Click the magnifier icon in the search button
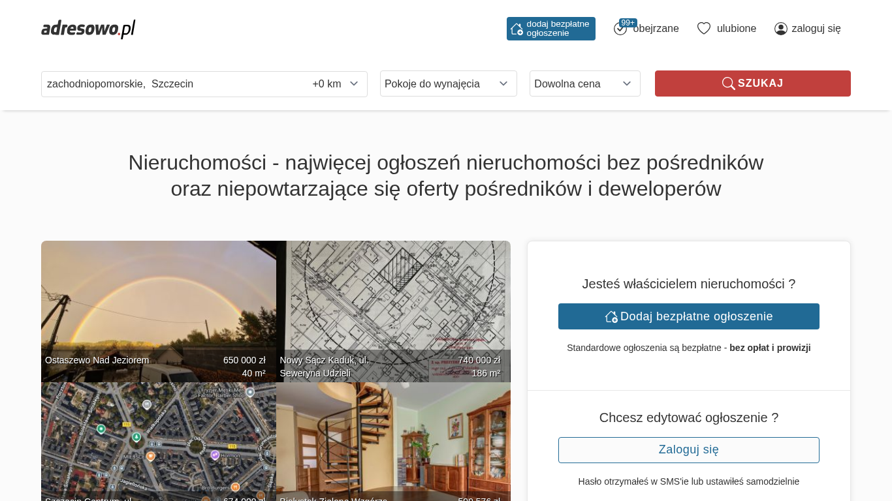This screenshot has width=892, height=501. click(x=728, y=83)
